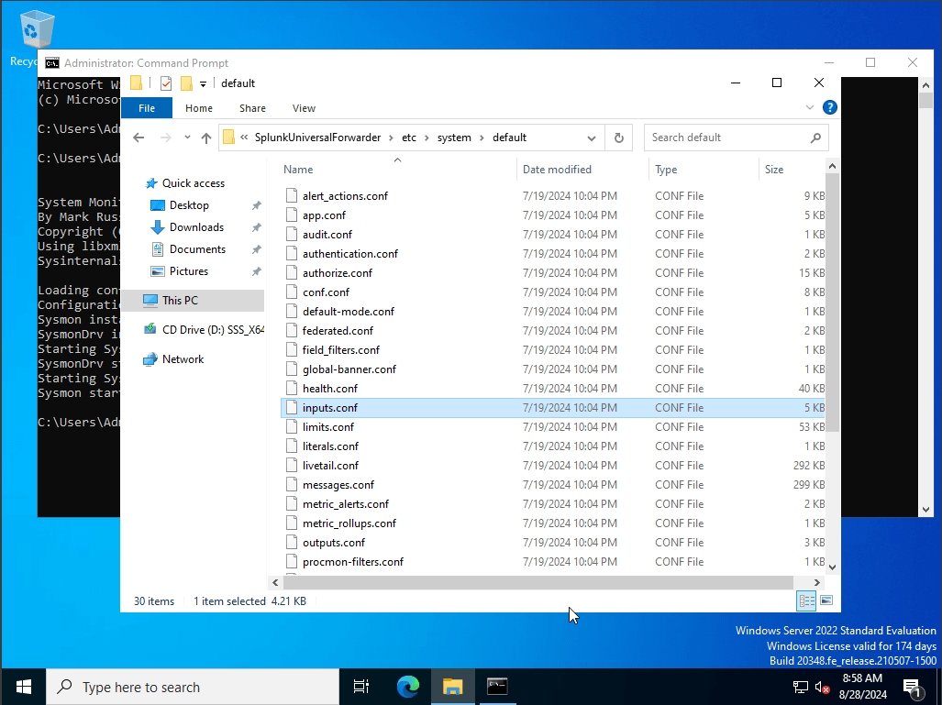942x705 pixels.
Task: Open the File ribbon tab
Action: click(147, 108)
